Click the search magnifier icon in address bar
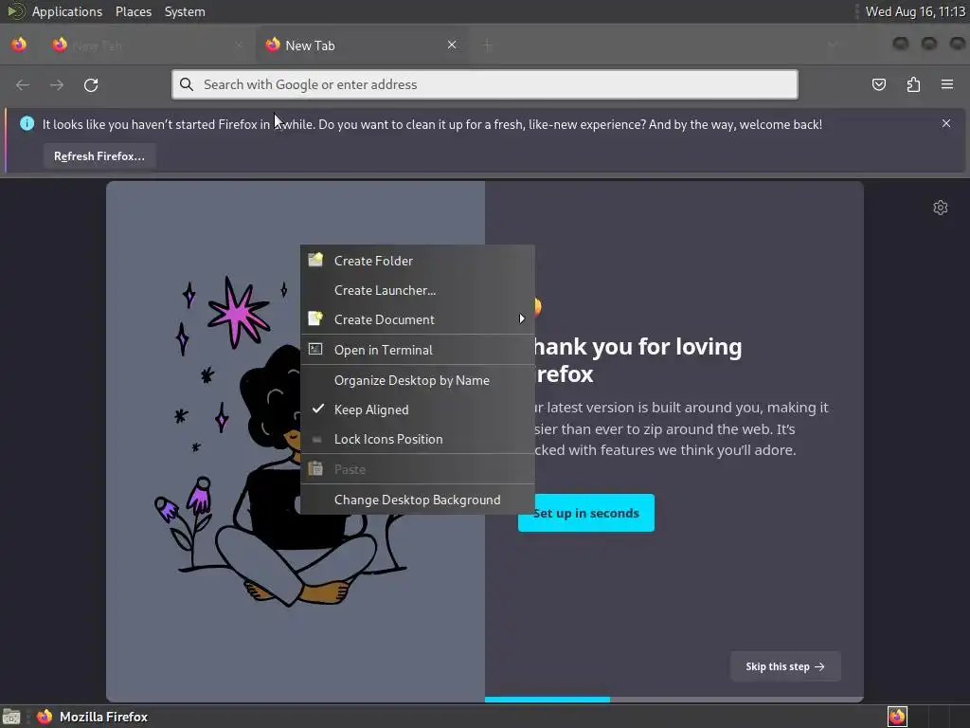 (187, 84)
